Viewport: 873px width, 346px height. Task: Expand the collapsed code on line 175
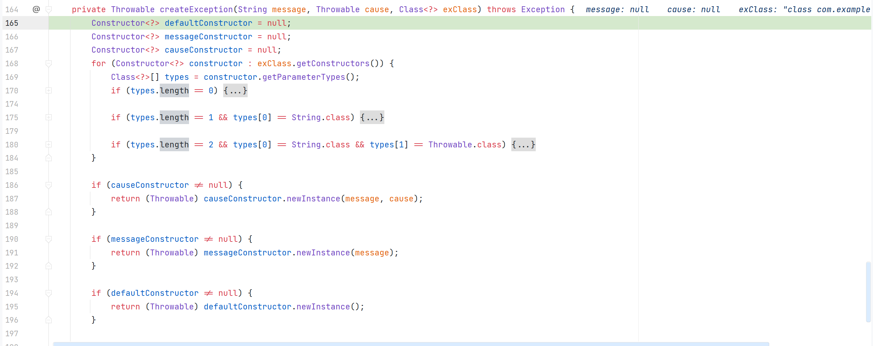(372, 117)
